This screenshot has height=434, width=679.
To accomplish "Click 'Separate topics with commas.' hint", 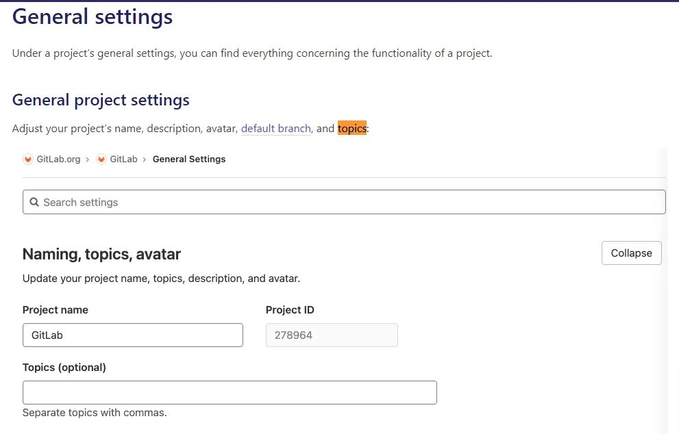I will pos(95,413).
